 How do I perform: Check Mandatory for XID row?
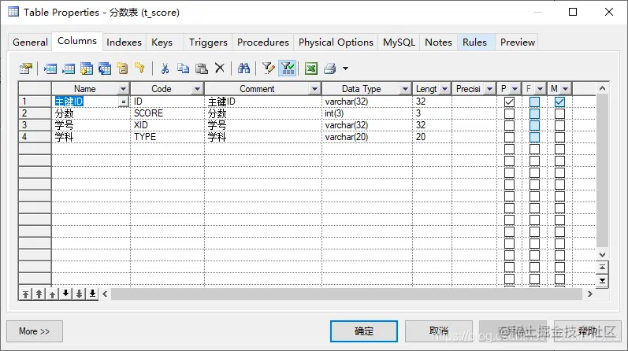pos(560,125)
